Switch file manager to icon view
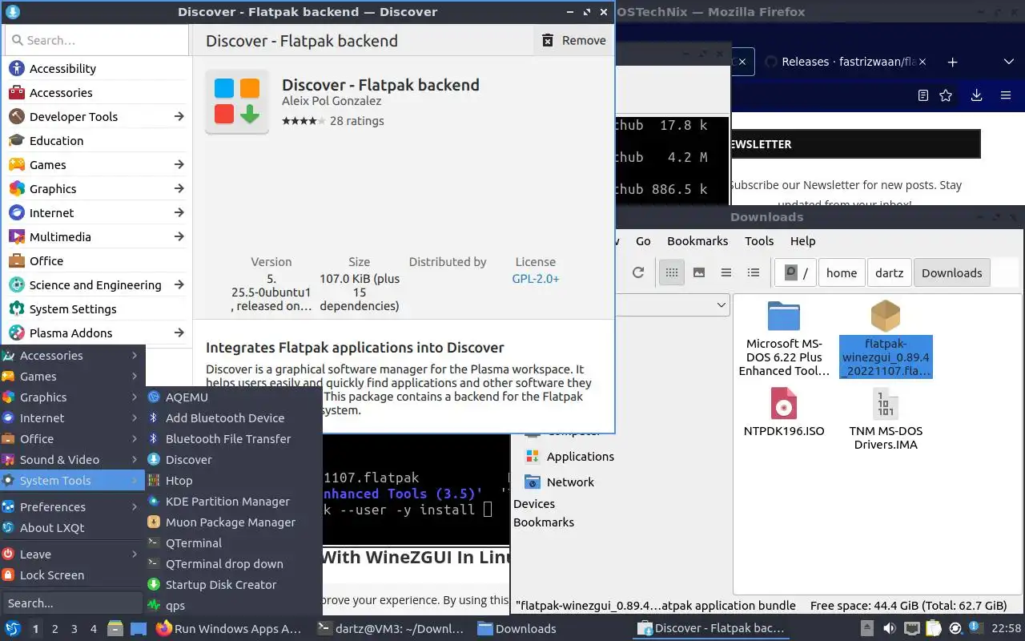This screenshot has height=641, width=1025. pyautogui.click(x=672, y=272)
